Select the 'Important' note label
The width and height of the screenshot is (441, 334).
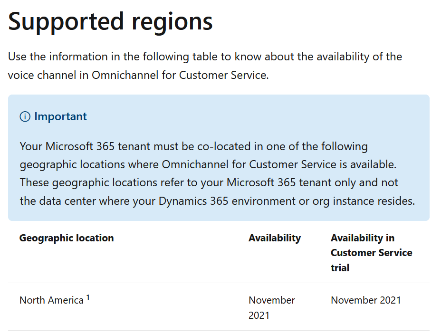[60, 116]
